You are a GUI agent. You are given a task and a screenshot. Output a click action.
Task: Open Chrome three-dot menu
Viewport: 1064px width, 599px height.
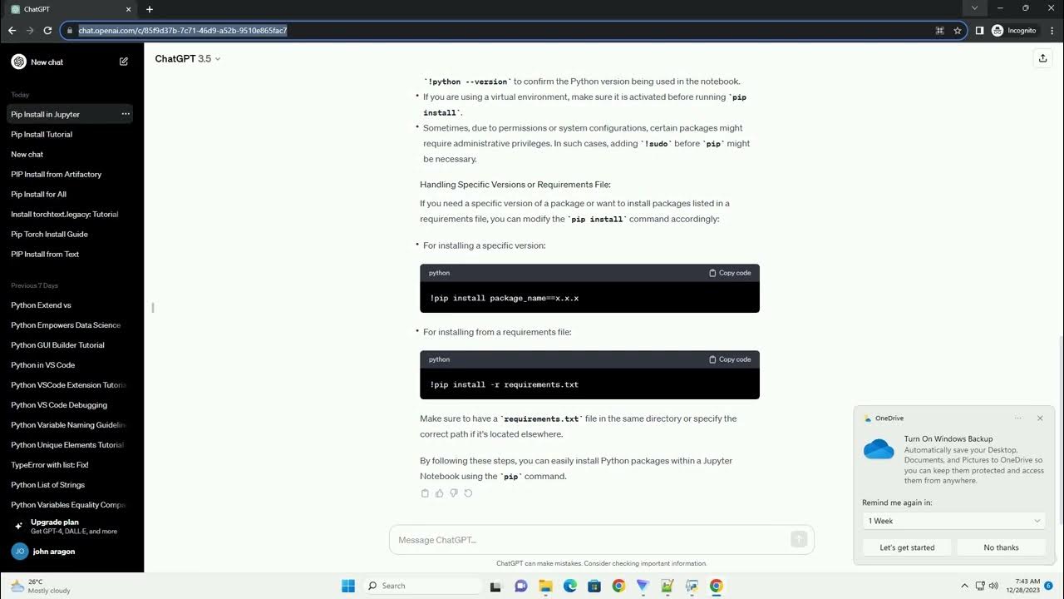pos(1052,30)
